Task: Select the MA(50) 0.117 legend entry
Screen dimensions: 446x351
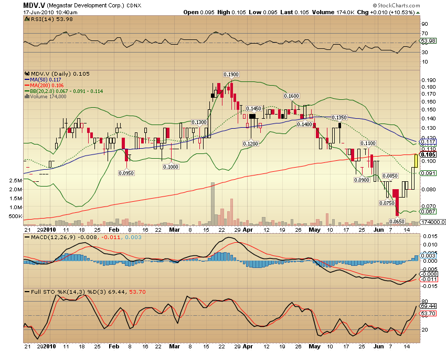Action: click(x=43, y=80)
